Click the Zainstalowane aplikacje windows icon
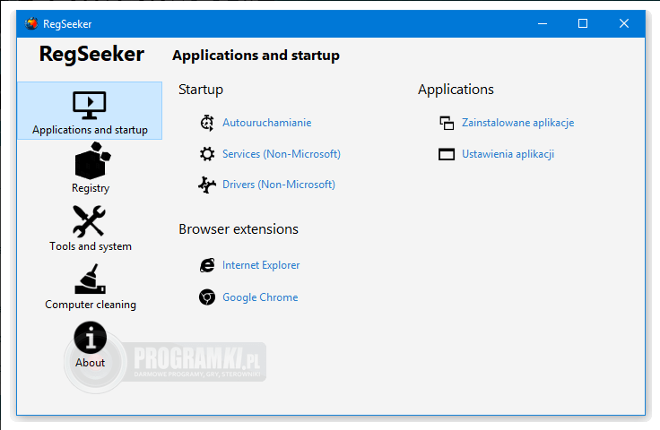The height and width of the screenshot is (430, 660). click(x=447, y=123)
